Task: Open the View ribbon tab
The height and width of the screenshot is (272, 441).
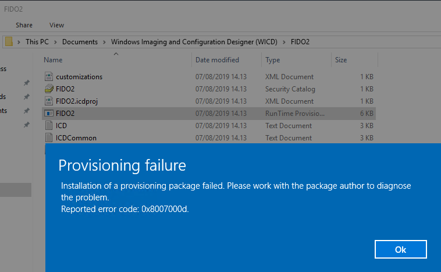Action: coord(56,25)
